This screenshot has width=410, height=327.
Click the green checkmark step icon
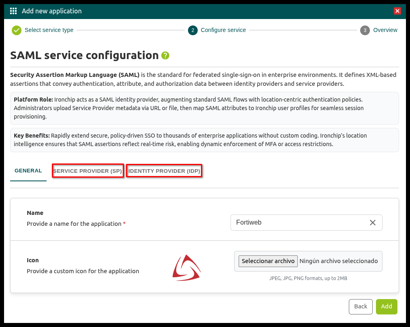[x=16, y=30]
